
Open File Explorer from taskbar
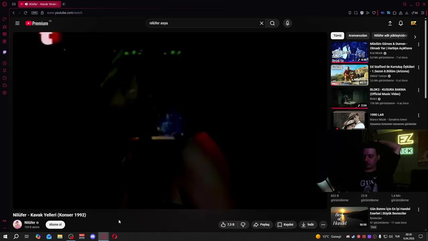(60, 237)
